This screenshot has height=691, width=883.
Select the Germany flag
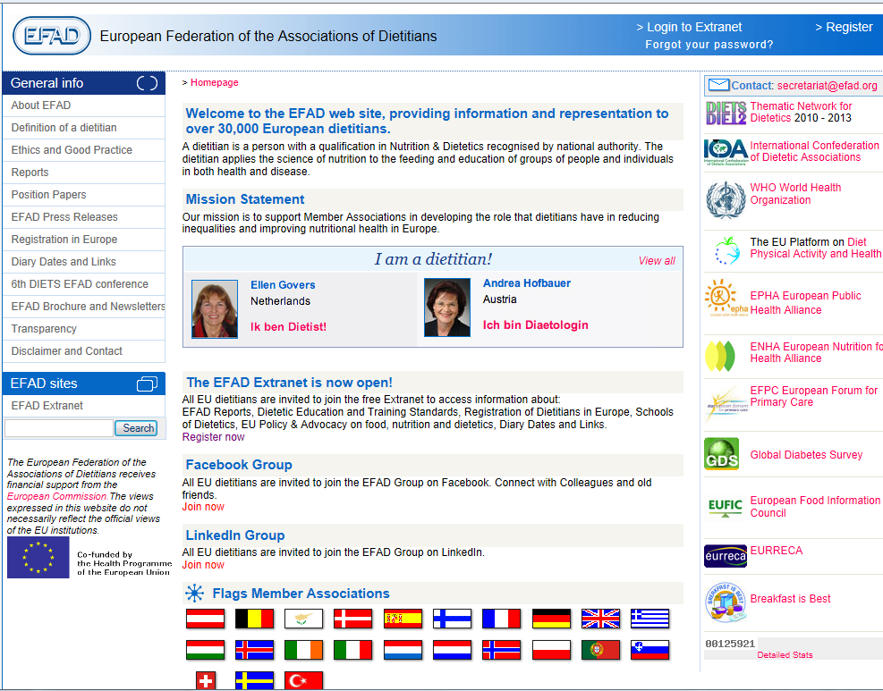click(x=551, y=619)
